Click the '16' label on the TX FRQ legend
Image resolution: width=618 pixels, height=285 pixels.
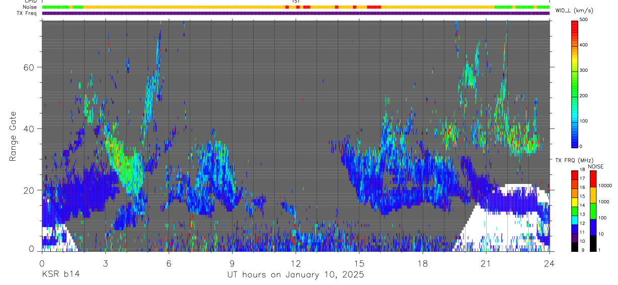583,187
